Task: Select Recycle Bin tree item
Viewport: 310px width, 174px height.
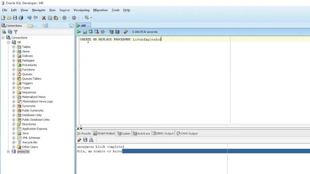Action: [x=30, y=142]
